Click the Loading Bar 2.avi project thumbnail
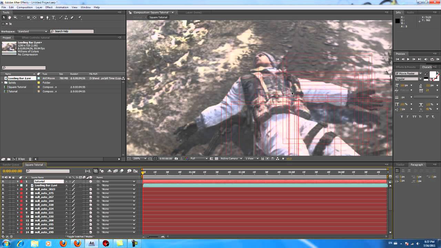Viewport: 441px width, 248px height. tap(9, 49)
